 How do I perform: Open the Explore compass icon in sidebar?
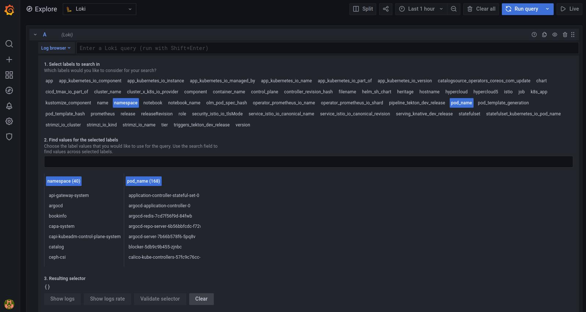tap(9, 90)
